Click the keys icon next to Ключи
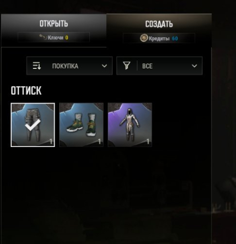Viewport: 236px width, 244px height. 43,37
